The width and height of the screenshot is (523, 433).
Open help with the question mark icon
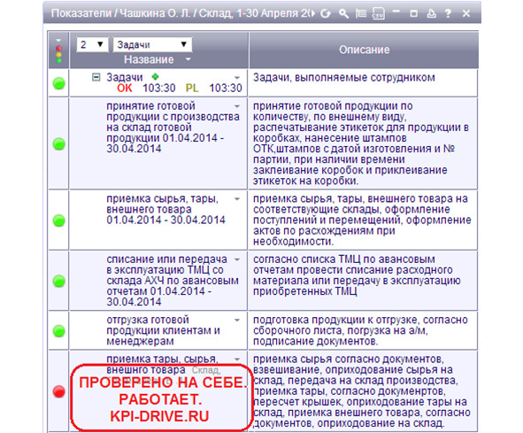[x=449, y=13]
